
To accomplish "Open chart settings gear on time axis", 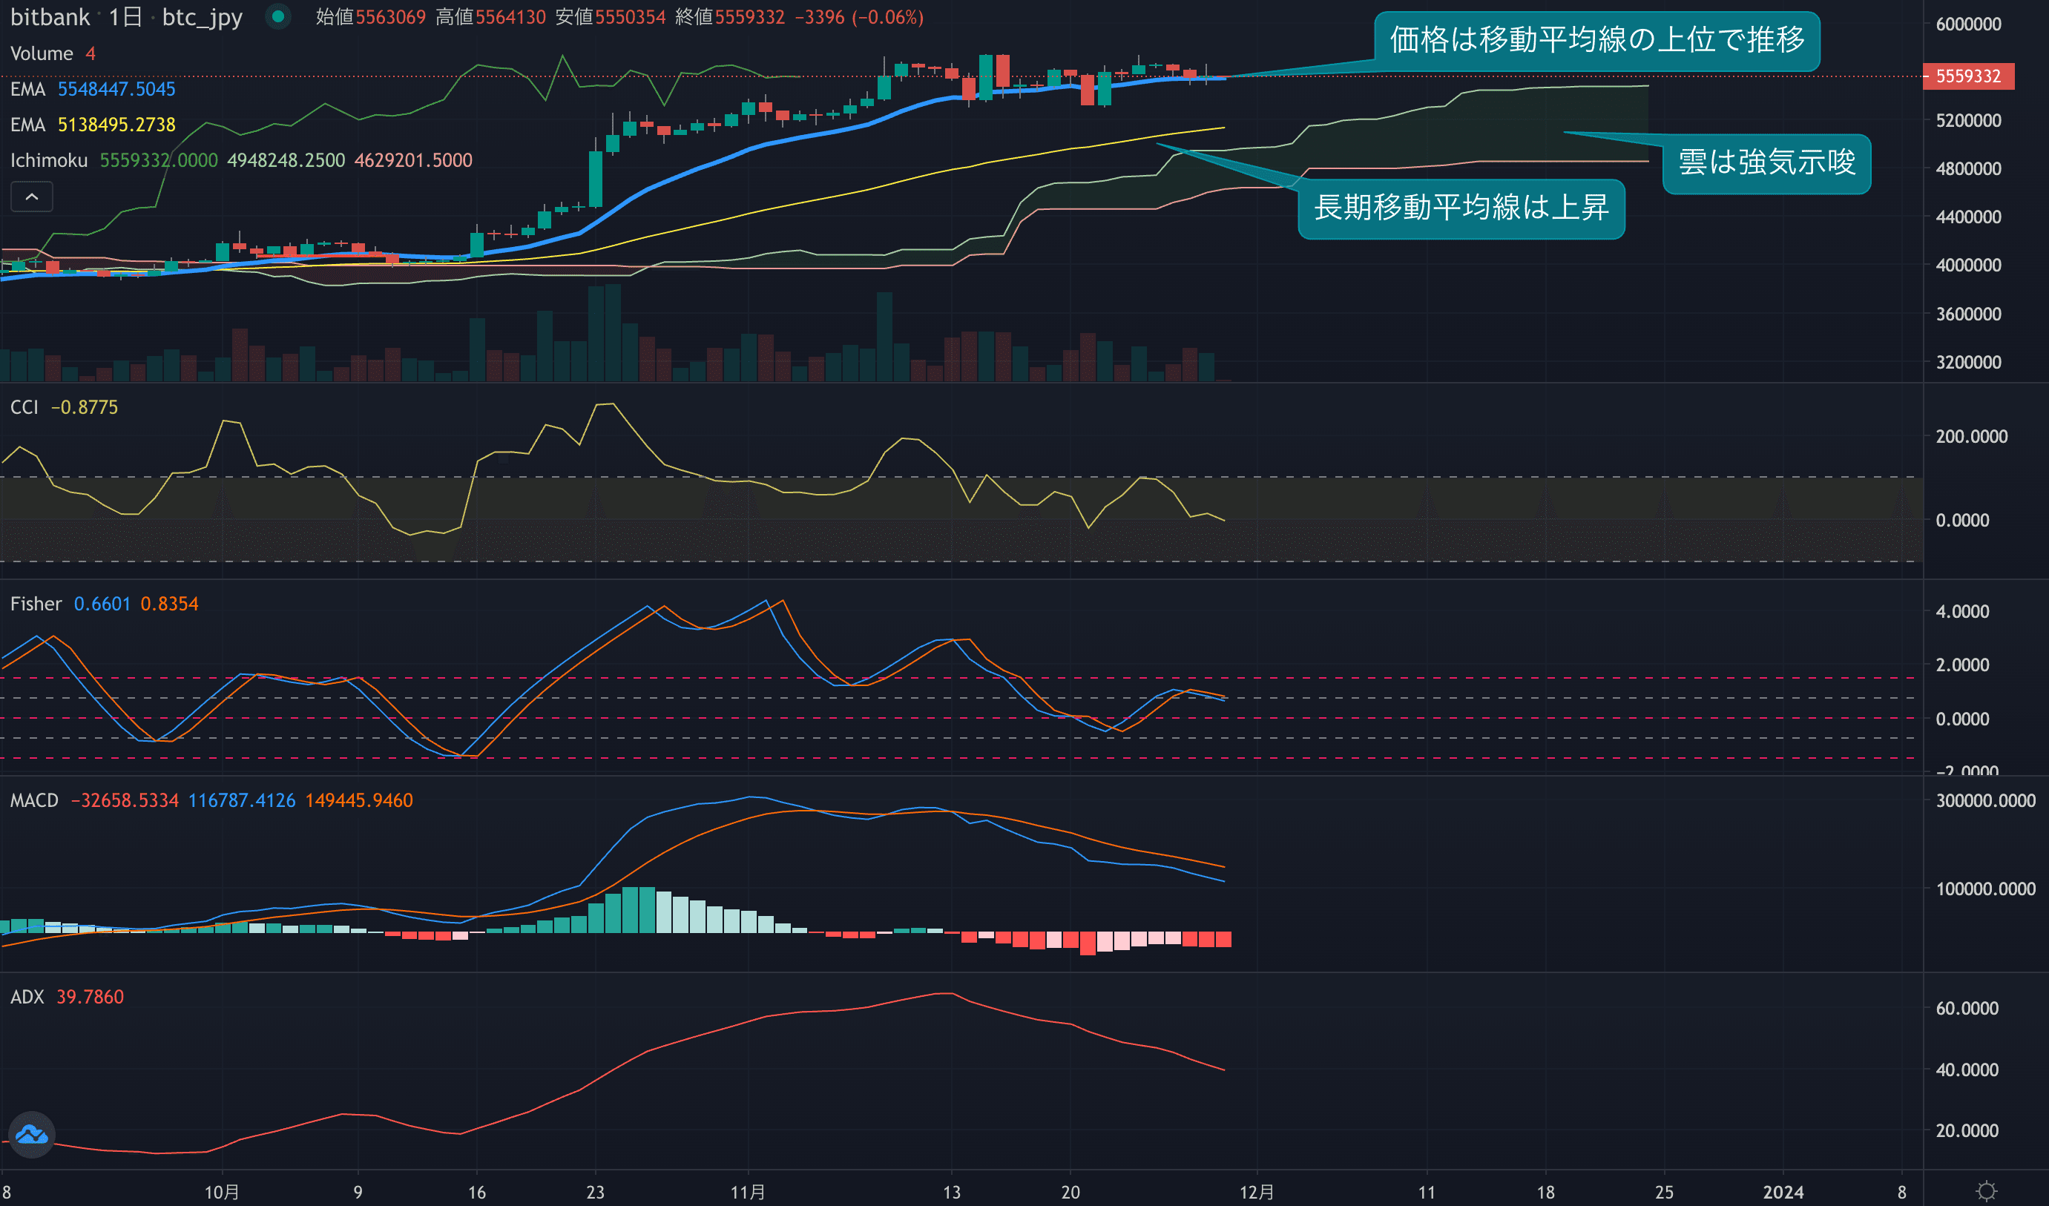I will click(1986, 1190).
